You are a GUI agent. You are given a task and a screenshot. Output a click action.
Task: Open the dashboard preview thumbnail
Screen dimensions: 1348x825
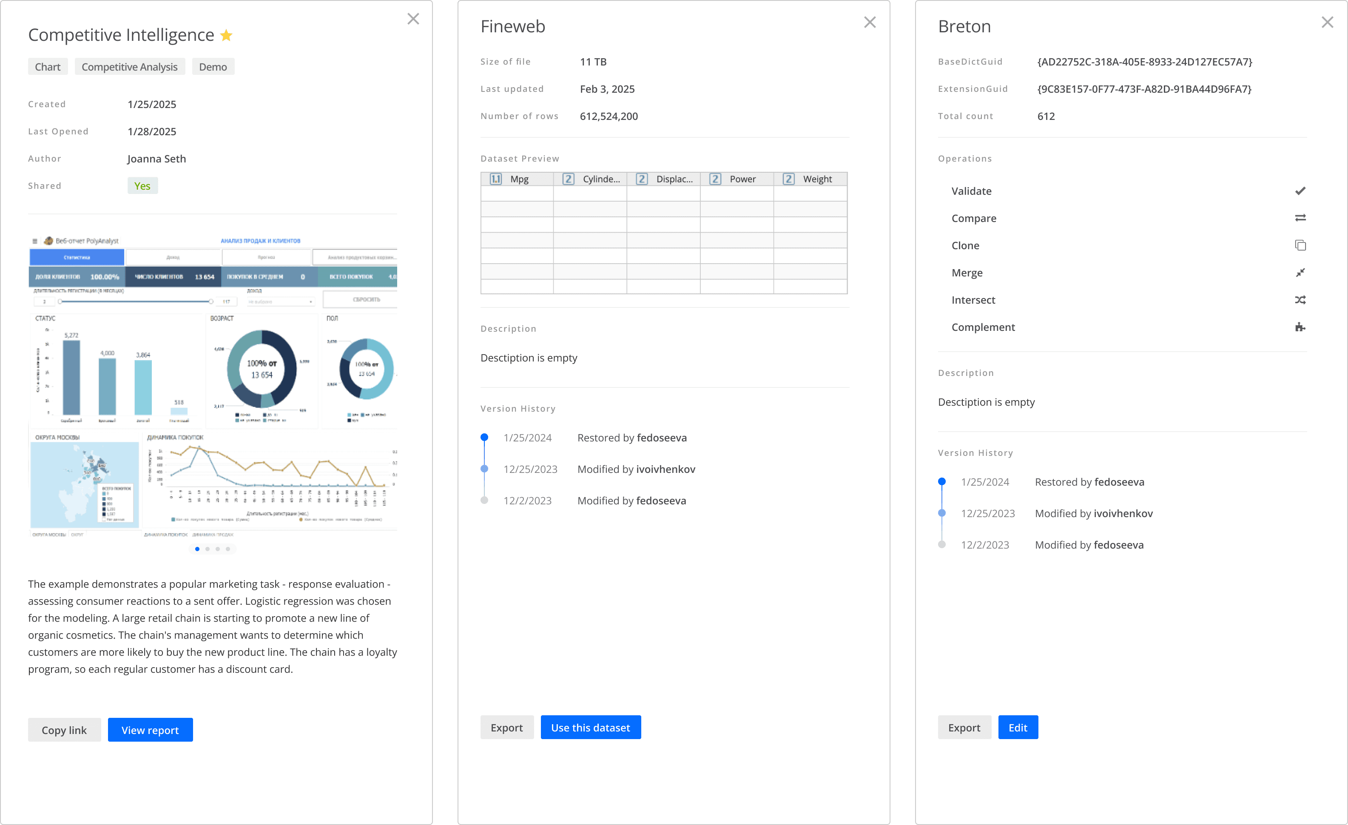213,387
